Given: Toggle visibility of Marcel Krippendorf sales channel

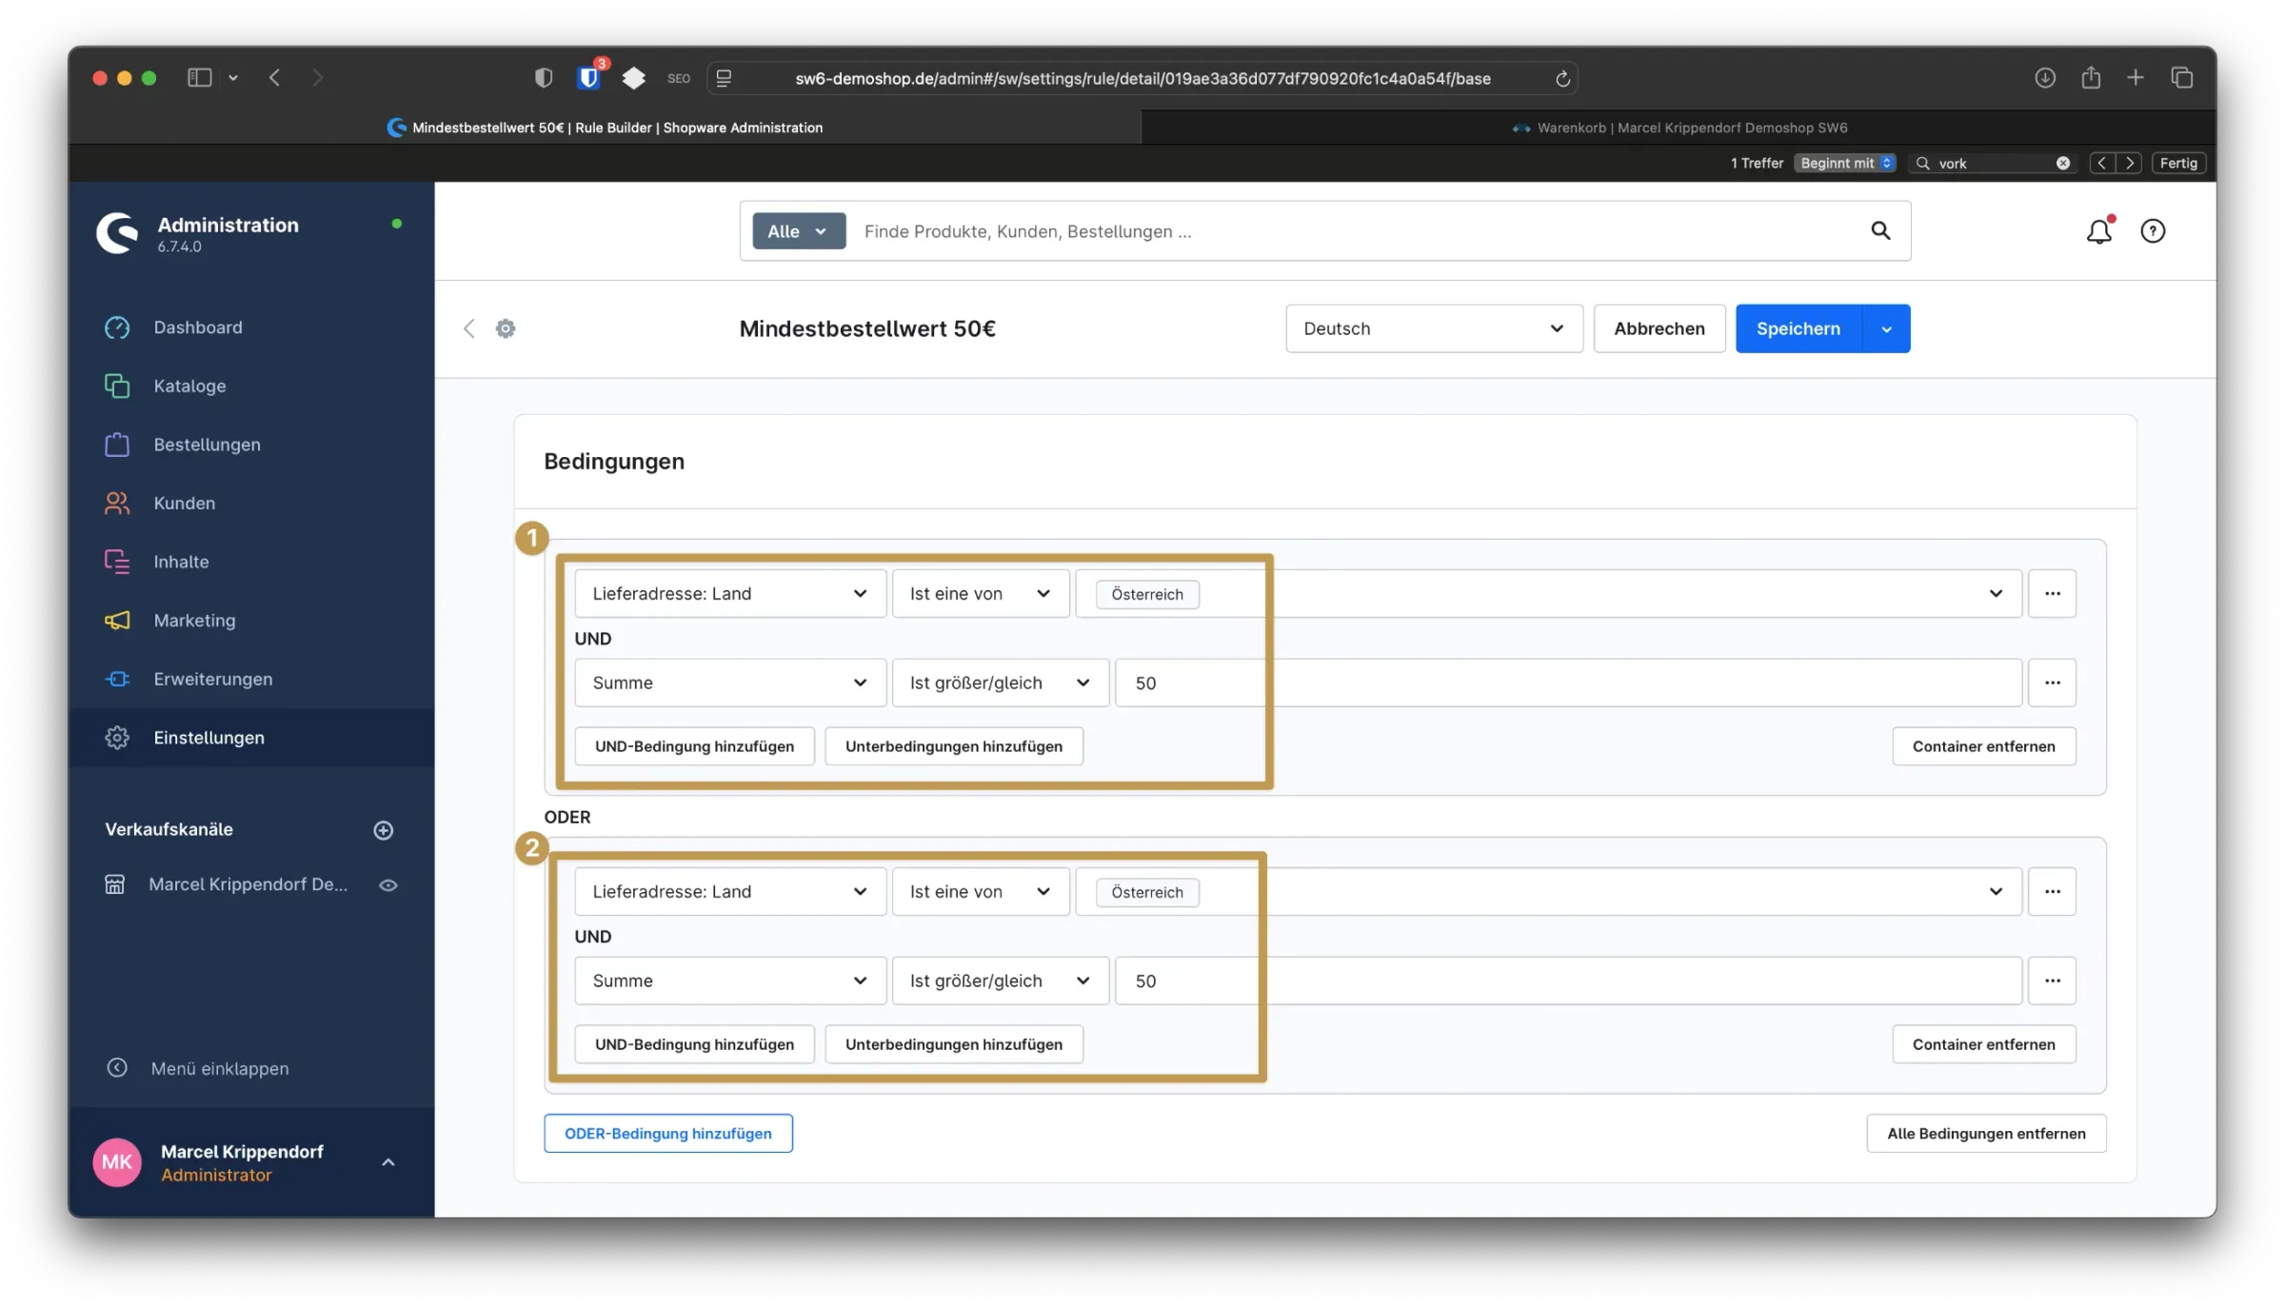Looking at the screenshot, I should (x=388, y=884).
